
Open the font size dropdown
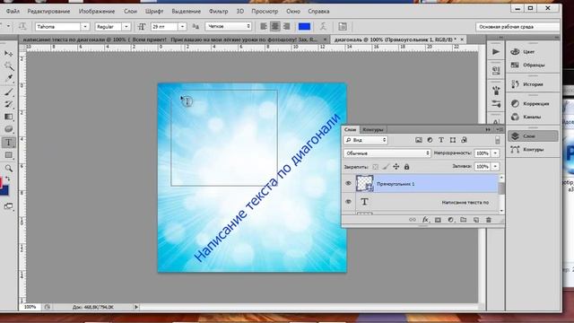point(182,26)
